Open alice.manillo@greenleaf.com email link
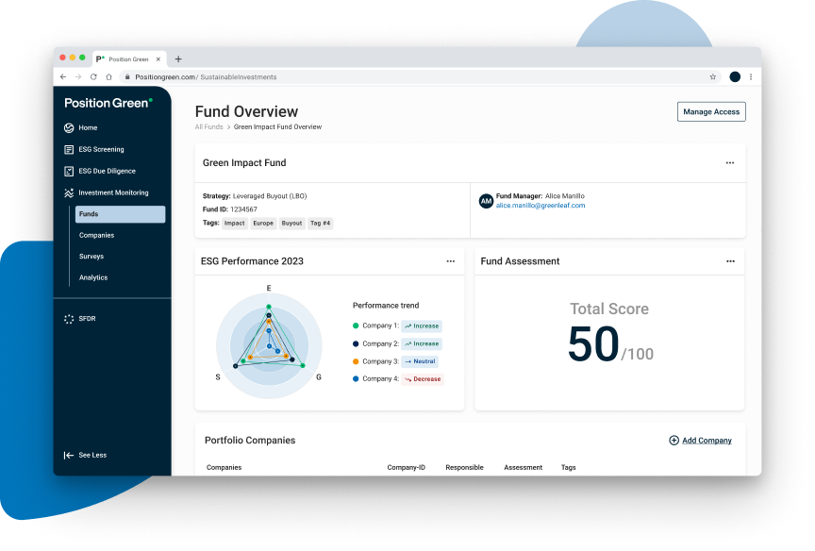815x551 pixels. click(541, 206)
